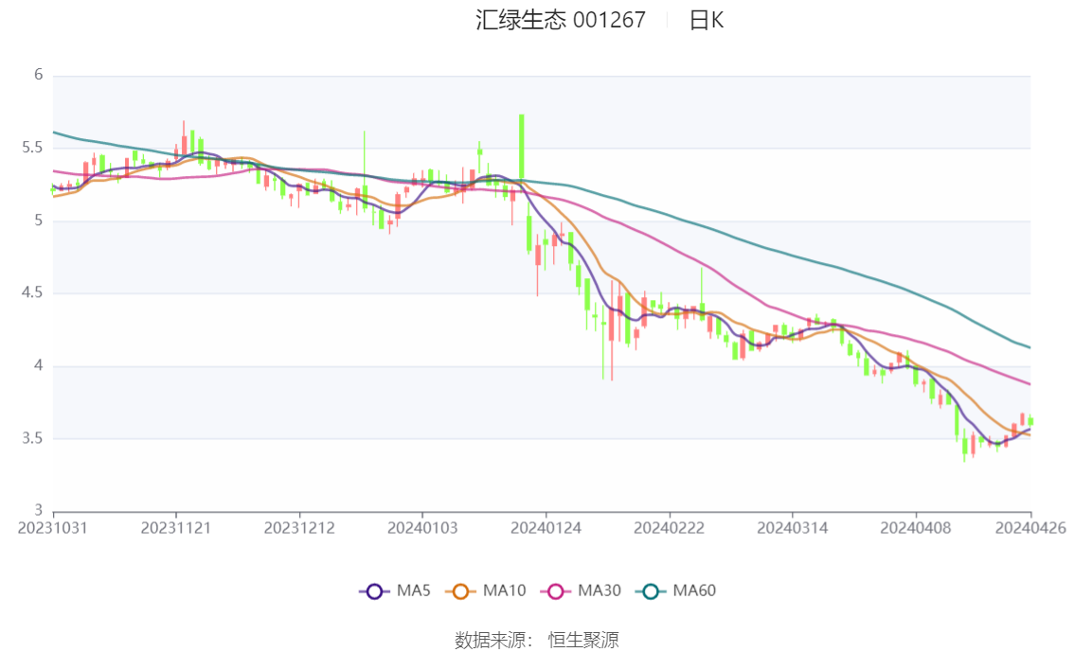Click the 20240103 x-axis date
Screen dimensions: 1074x652
(x=422, y=528)
